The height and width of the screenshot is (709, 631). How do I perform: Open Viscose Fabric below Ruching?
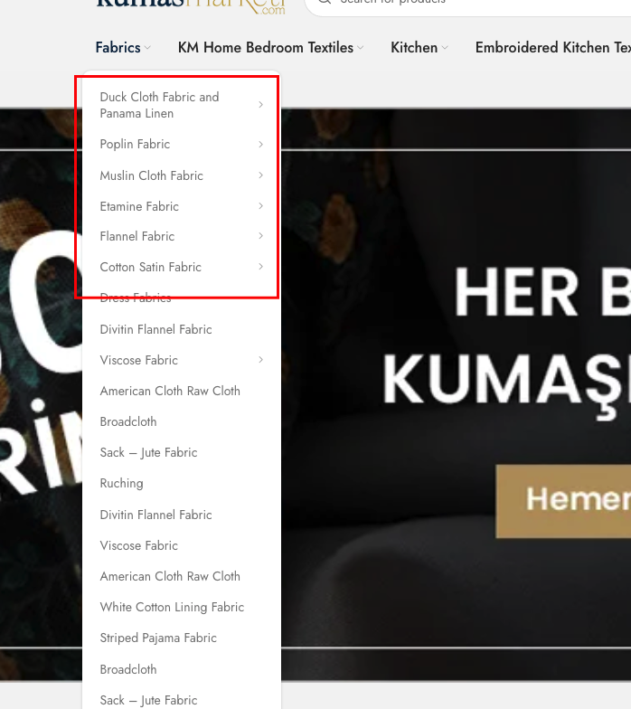coord(139,545)
